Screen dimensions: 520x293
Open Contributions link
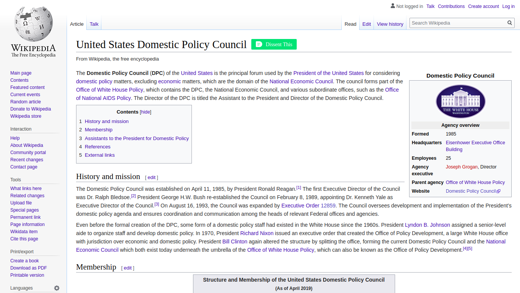(451, 6)
